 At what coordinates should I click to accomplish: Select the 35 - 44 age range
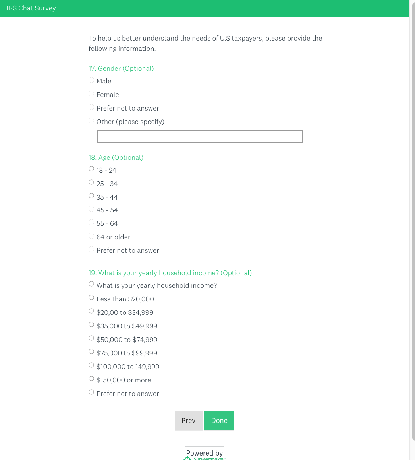click(91, 196)
